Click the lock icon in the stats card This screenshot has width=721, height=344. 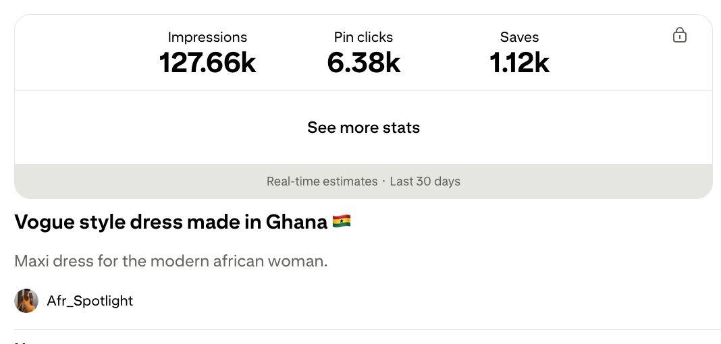pos(680,35)
